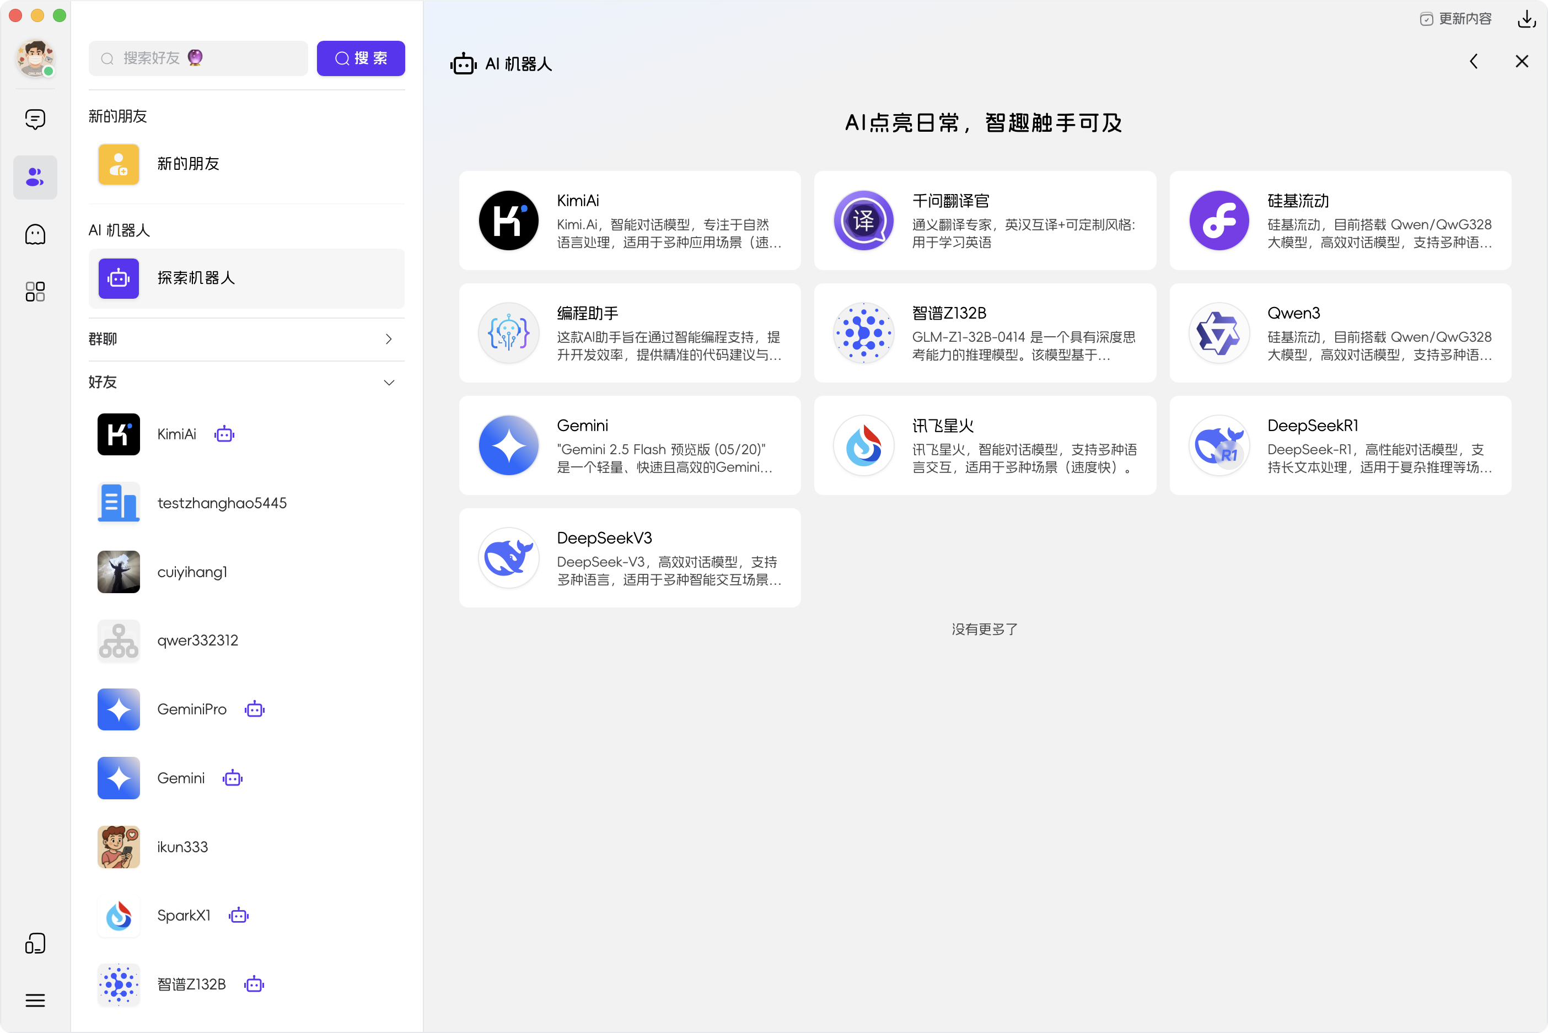Open the 硅基流动 card title
Screen dimensions: 1548x1033
(1298, 201)
